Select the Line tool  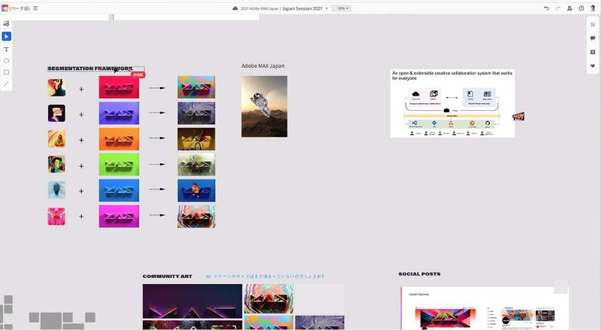[6, 84]
